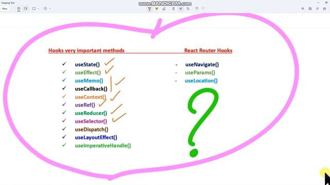Click the New snip button
The height and width of the screenshot is (185, 330).
5,9
